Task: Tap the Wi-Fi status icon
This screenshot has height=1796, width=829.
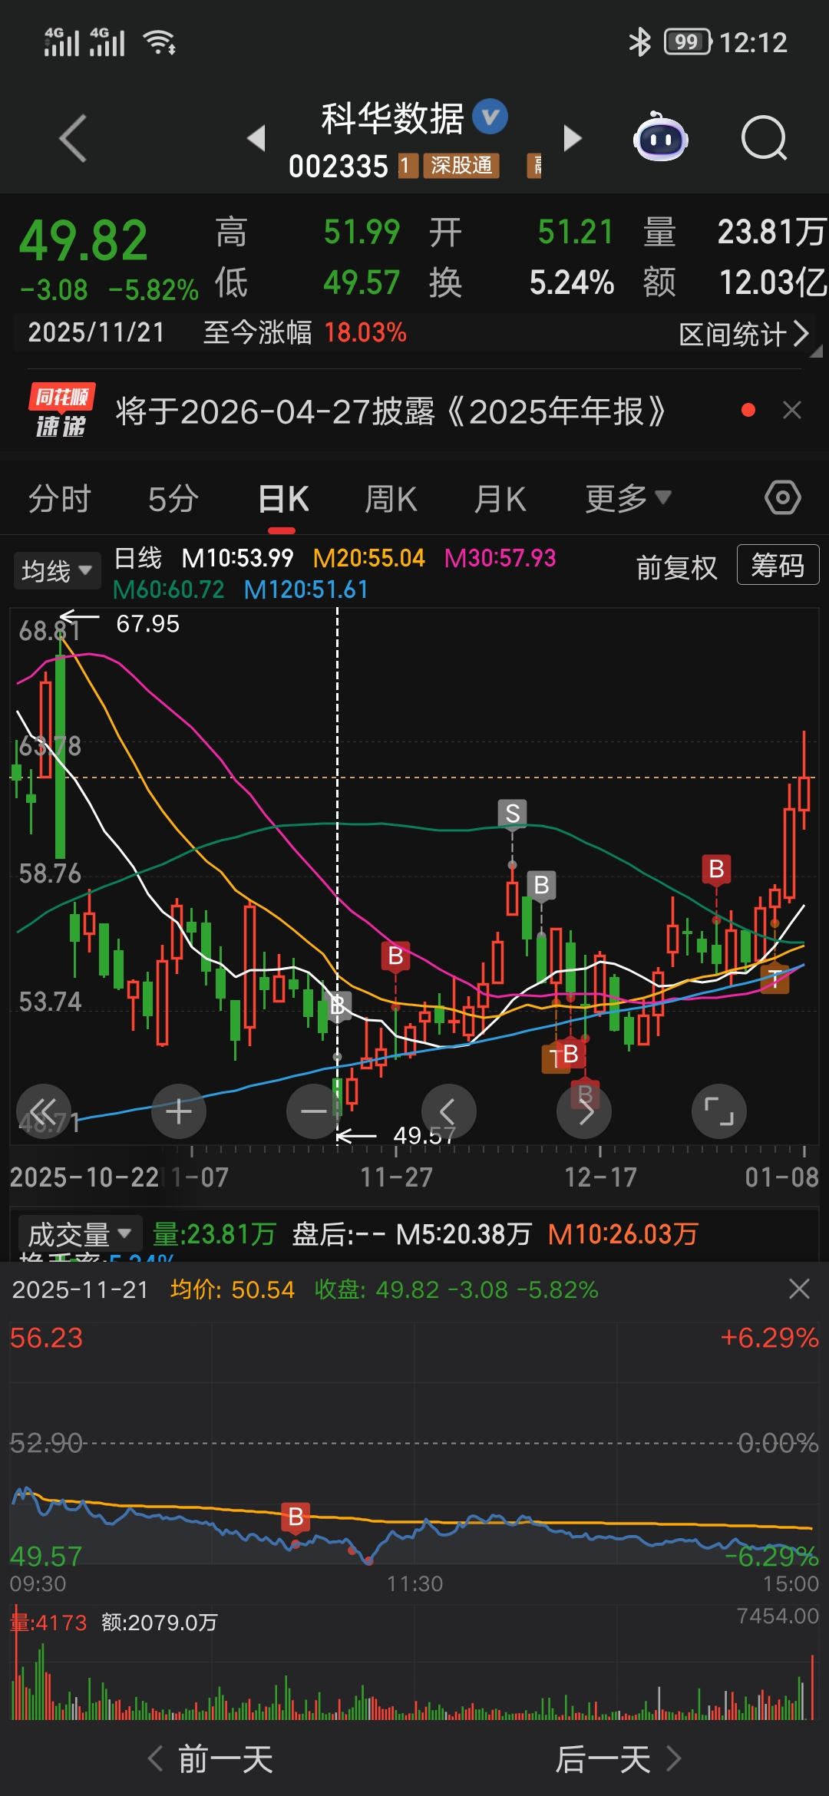Action: click(160, 42)
